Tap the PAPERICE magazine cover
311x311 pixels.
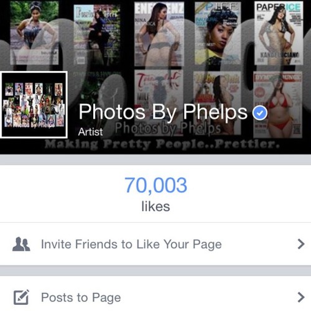[x=279, y=33]
